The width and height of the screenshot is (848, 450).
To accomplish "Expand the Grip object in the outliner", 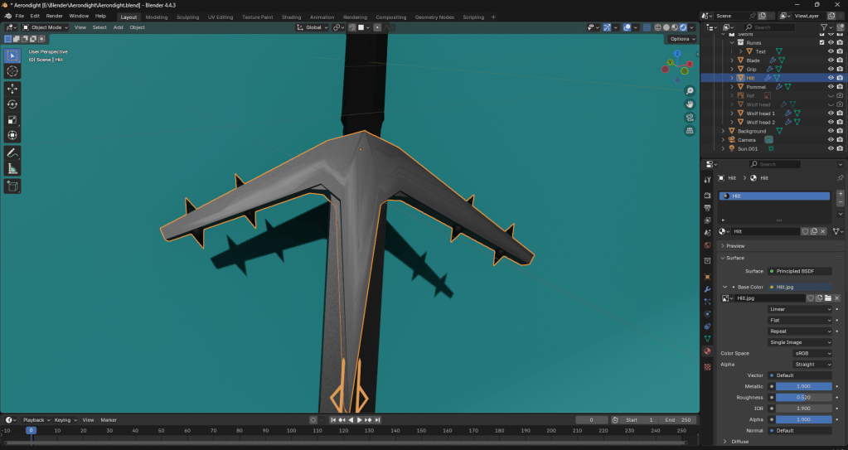I will click(x=732, y=70).
